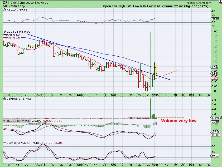Click the 80 tick on the stochastic axis

click(213, 146)
